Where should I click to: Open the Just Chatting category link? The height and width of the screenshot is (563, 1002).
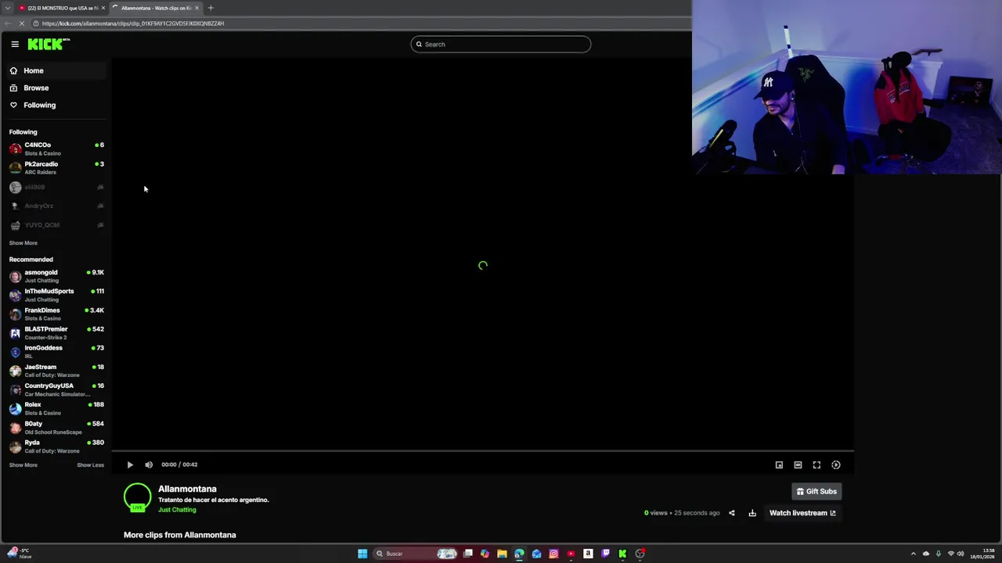click(177, 510)
